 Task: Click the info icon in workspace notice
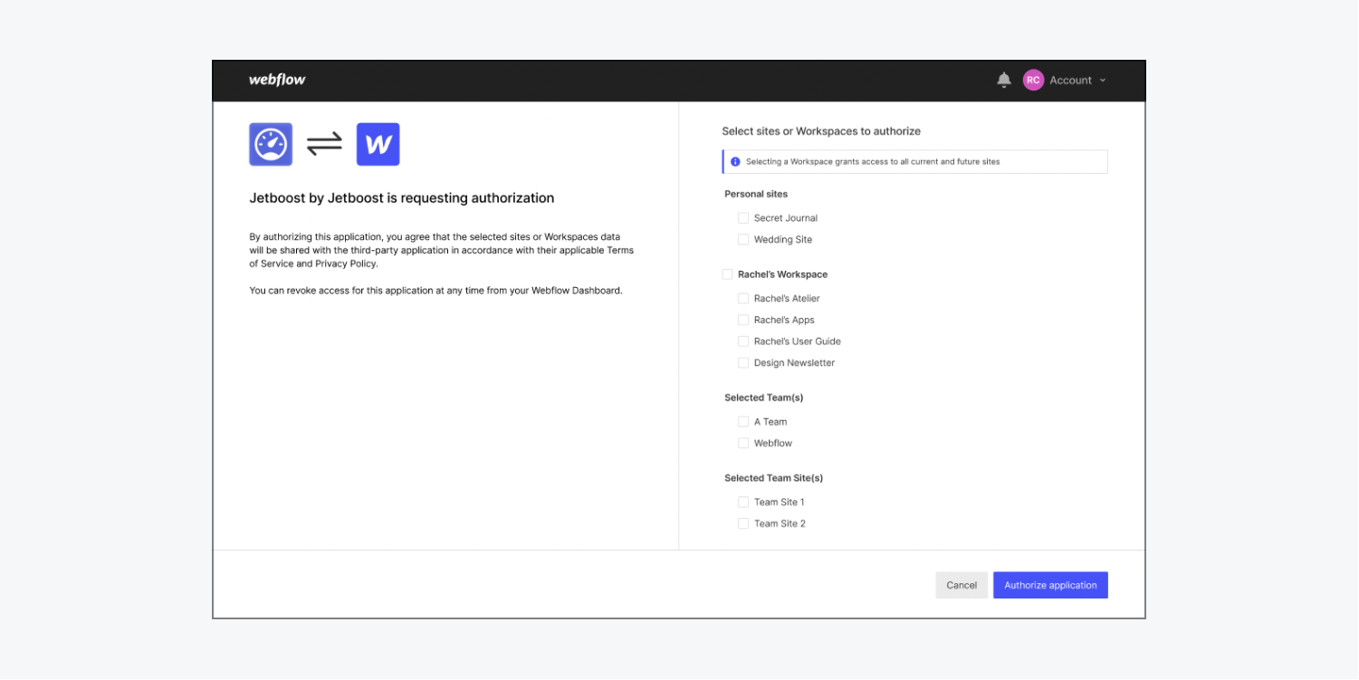735,161
